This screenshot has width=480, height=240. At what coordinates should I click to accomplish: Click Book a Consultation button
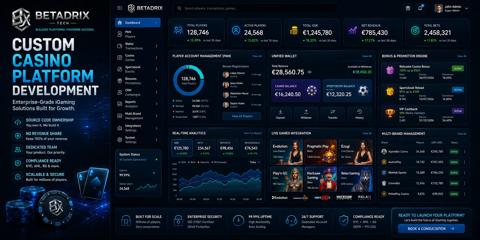[x=431, y=229]
